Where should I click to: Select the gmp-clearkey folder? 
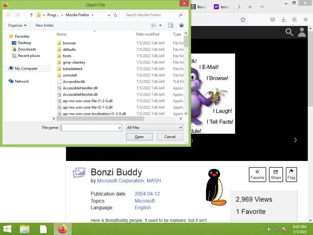[74, 62]
